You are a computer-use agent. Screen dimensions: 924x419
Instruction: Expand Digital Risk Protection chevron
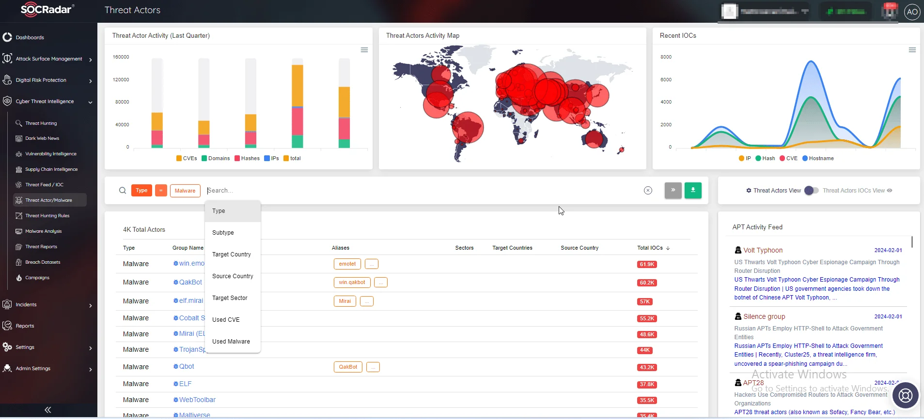pyautogui.click(x=91, y=81)
